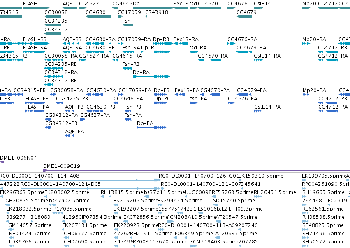This screenshot has width=350, height=248.
Task: Click the Dp-RC transcript label
Action: pyautogui.click(x=149, y=48)
